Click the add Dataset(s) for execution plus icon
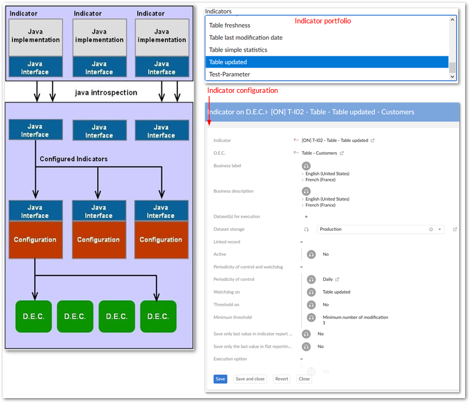 click(x=306, y=217)
